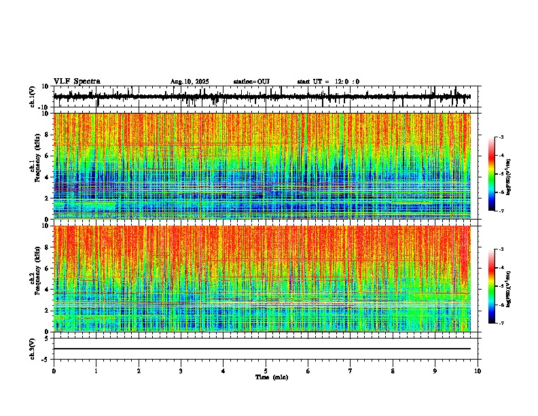
Task: Click the "ch.1(V)" axis label
Action: point(33,97)
